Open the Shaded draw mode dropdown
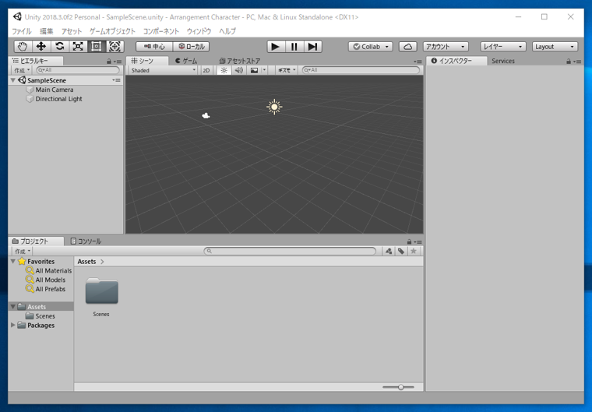Viewport: 592px width, 412px height. click(x=163, y=70)
